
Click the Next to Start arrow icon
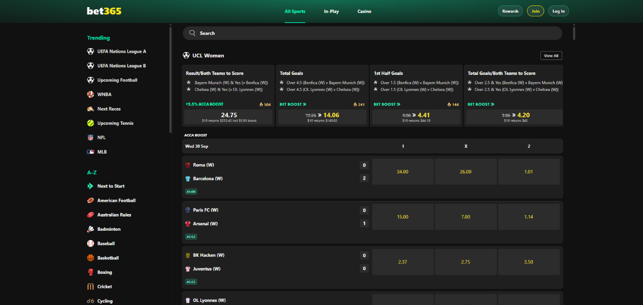coord(90,186)
